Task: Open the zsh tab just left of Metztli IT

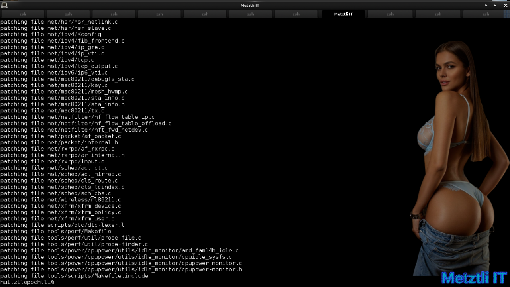Action: [x=296, y=14]
